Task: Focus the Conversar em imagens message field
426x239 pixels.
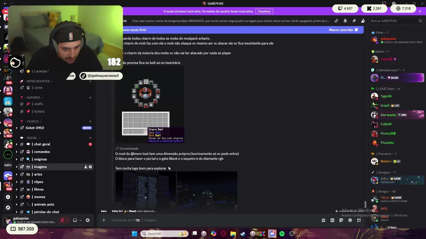Action: (213, 220)
